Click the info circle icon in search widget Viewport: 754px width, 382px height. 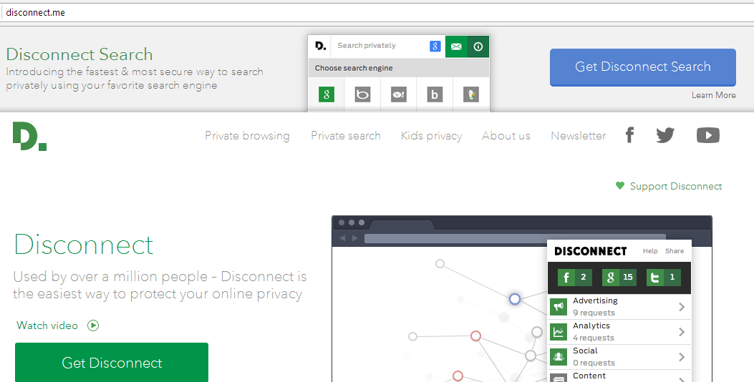coord(478,46)
